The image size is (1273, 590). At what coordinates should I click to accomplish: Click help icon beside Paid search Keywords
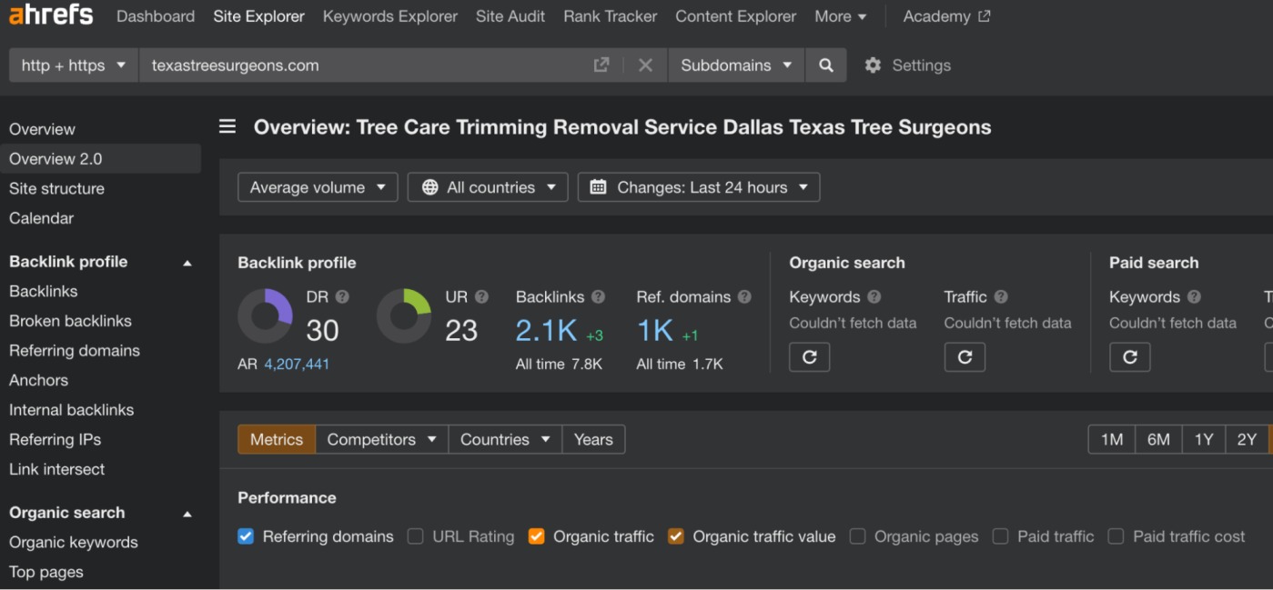1194,296
